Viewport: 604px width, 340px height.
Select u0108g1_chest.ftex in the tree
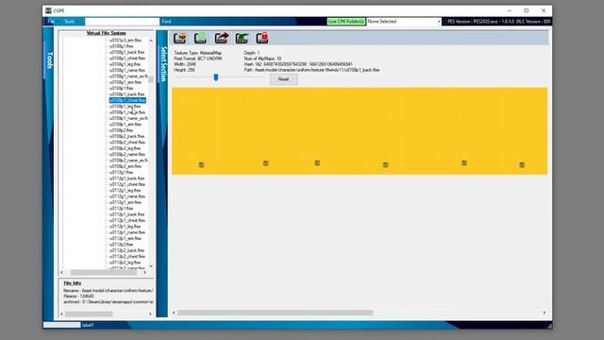point(127,59)
